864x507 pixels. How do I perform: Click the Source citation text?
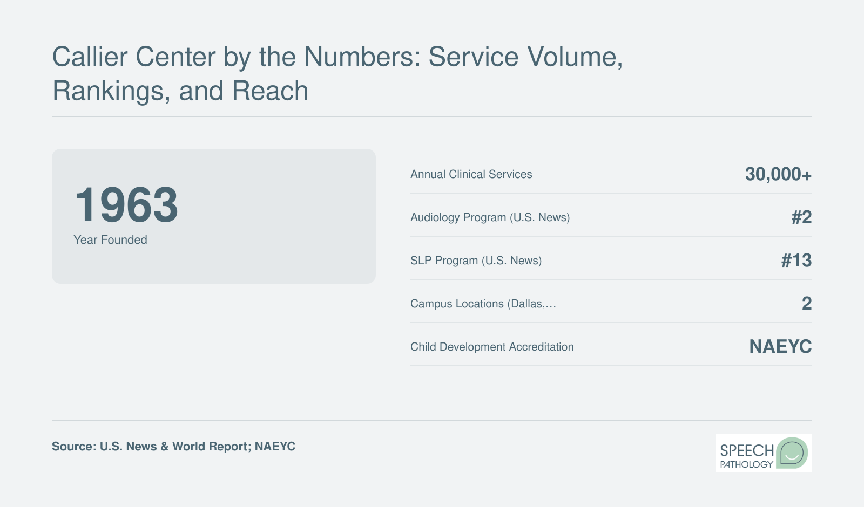[173, 447]
